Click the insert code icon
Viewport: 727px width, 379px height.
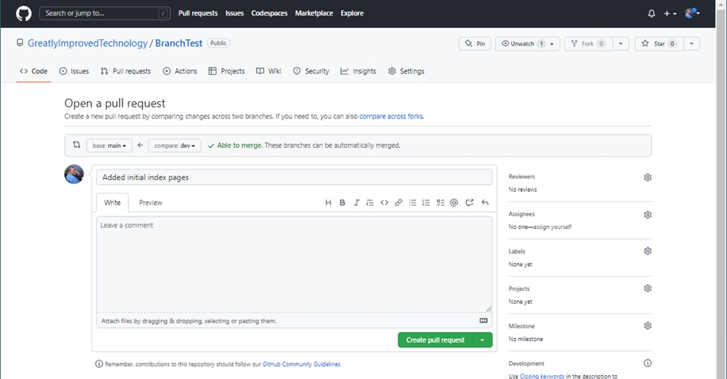tap(384, 203)
